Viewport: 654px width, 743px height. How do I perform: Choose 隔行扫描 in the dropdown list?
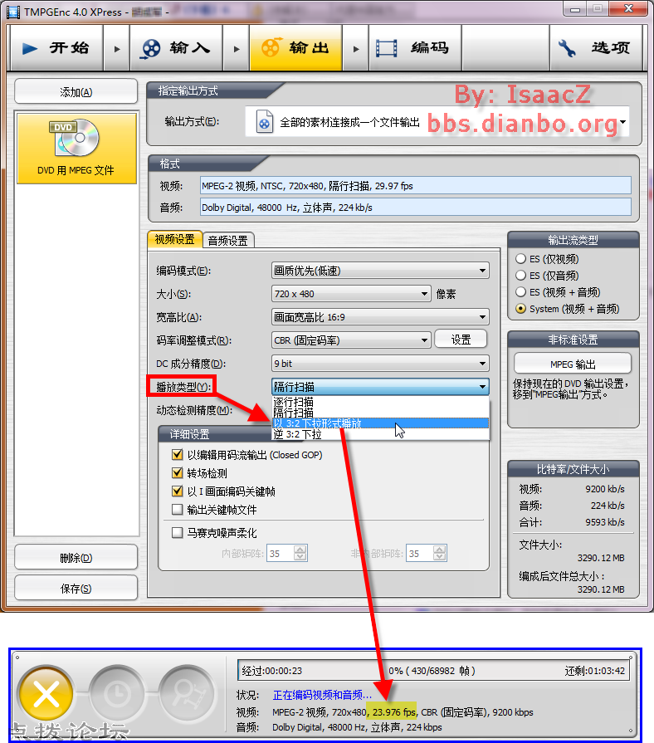click(381, 413)
